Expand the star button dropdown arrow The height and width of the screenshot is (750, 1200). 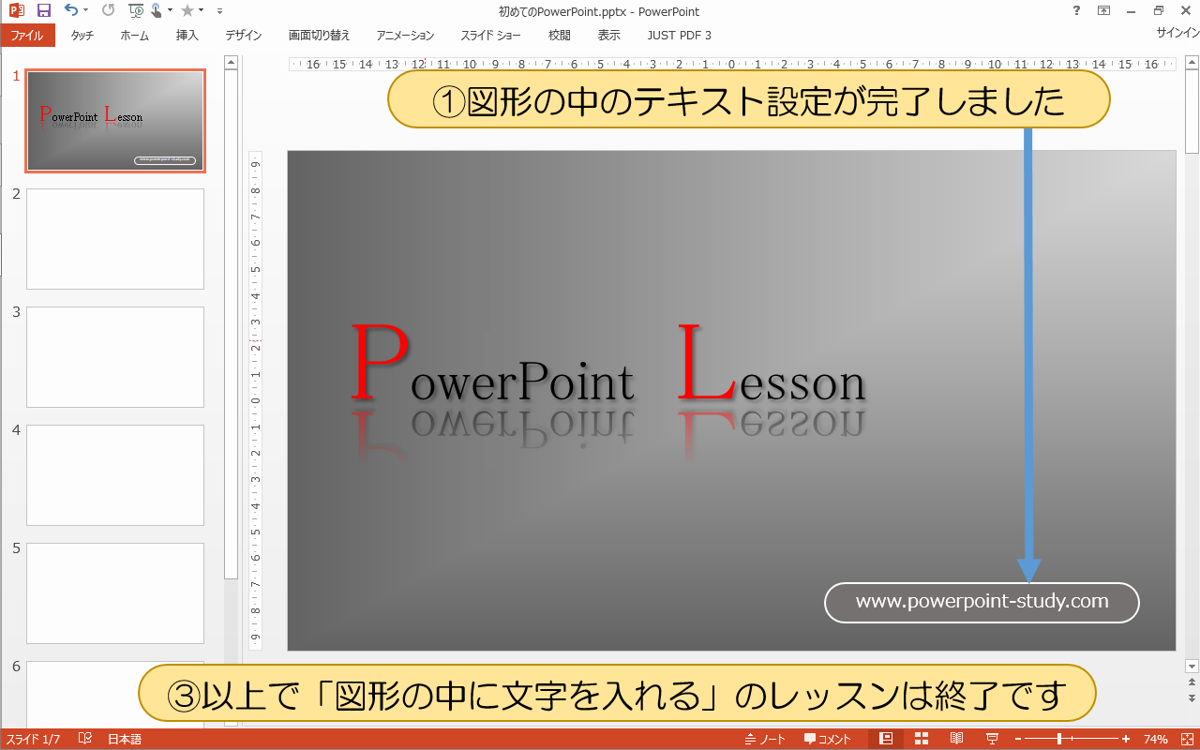point(201,11)
